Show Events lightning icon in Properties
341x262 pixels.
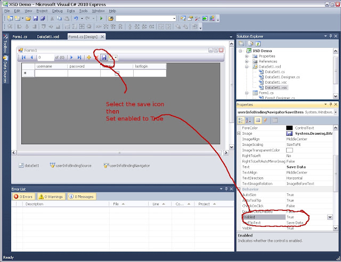[265, 120]
